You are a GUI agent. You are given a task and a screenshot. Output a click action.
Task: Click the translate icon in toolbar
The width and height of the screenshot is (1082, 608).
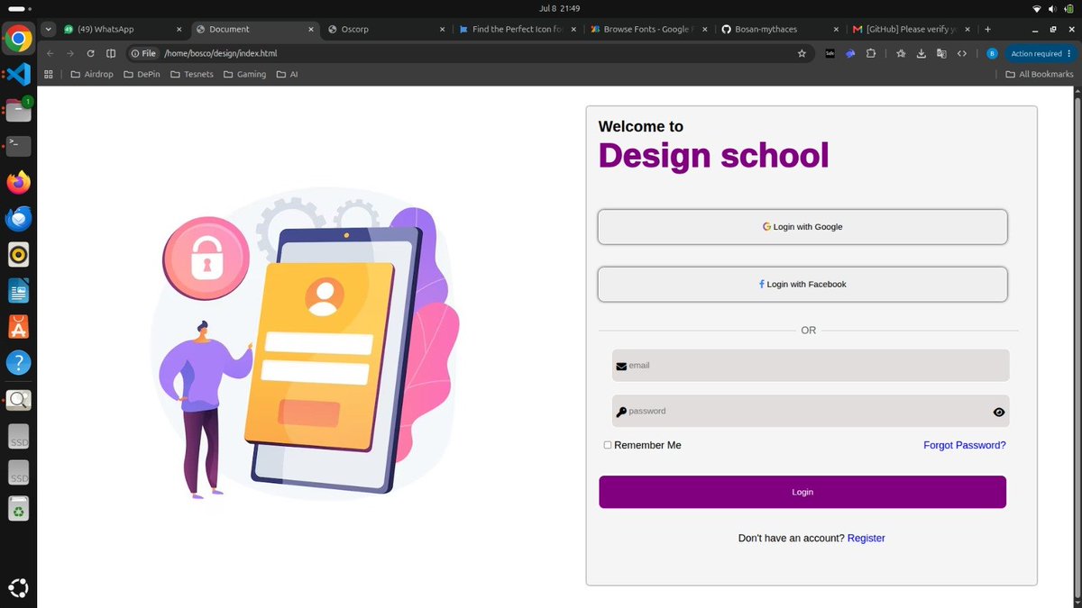click(941, 53)
